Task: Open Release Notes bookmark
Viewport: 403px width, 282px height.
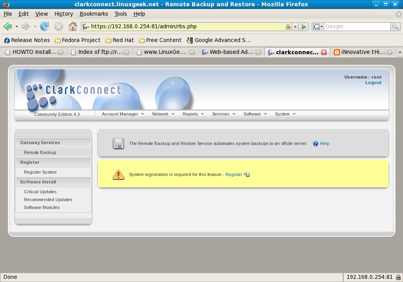Action: click(27, 40)
